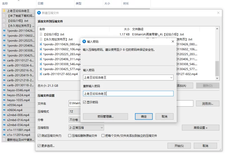Select 1pondo-20120406_311.mp4 icon in archive list
Screen dimensions: 225x154
tap(41, 59)
